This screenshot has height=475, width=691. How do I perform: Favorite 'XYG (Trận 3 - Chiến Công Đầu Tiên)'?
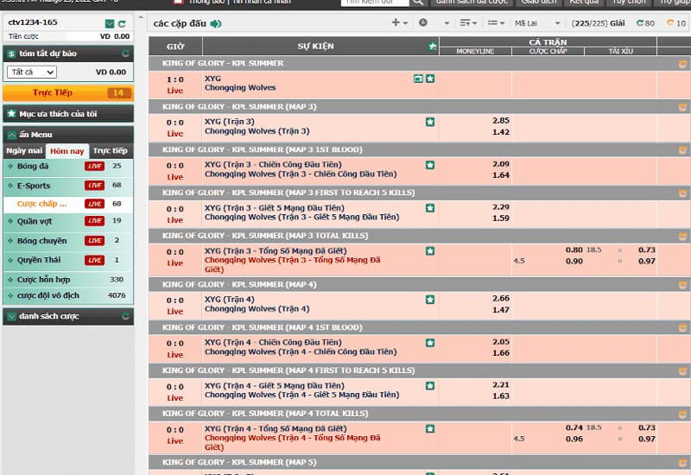point(430,165)
